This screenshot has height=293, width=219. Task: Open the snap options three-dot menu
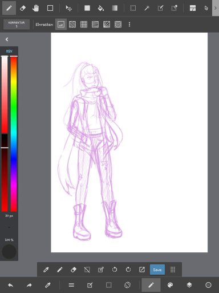coord(129,25)
